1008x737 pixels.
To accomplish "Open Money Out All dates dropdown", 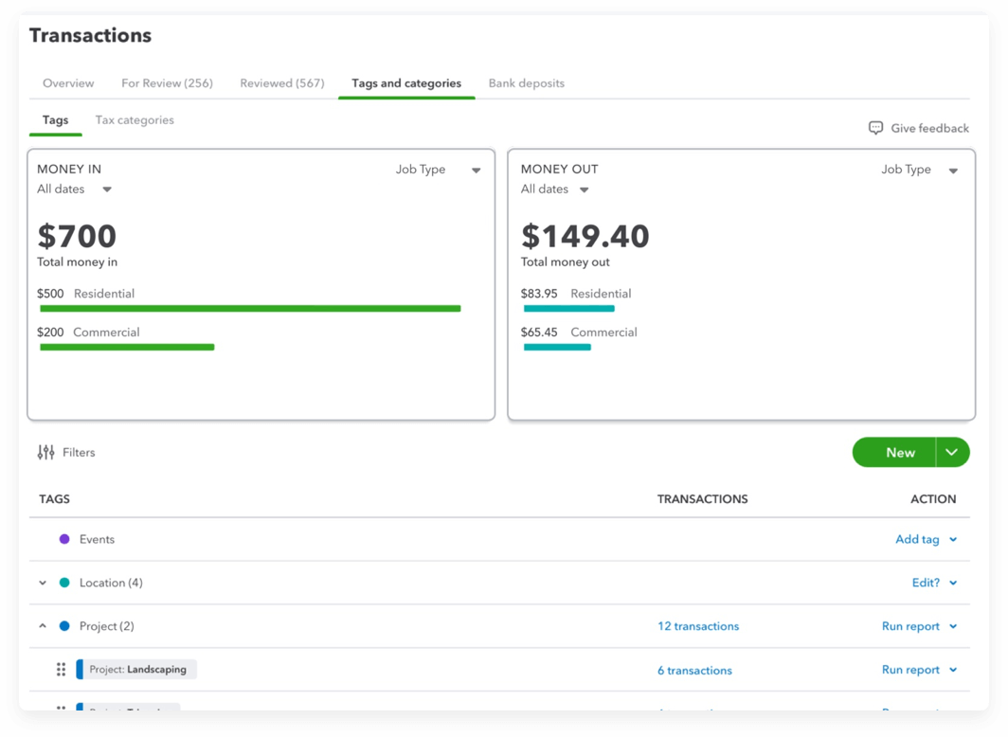I will (584, 189).
